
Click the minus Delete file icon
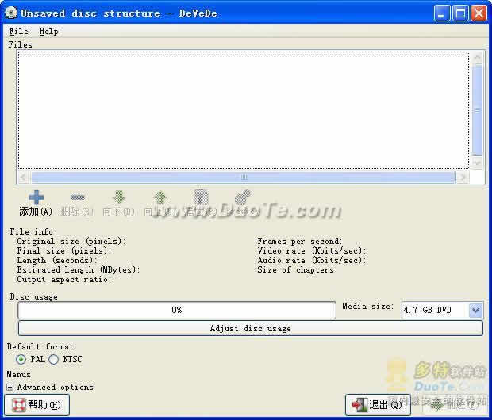pyautogui.click(x=78, y=197)
